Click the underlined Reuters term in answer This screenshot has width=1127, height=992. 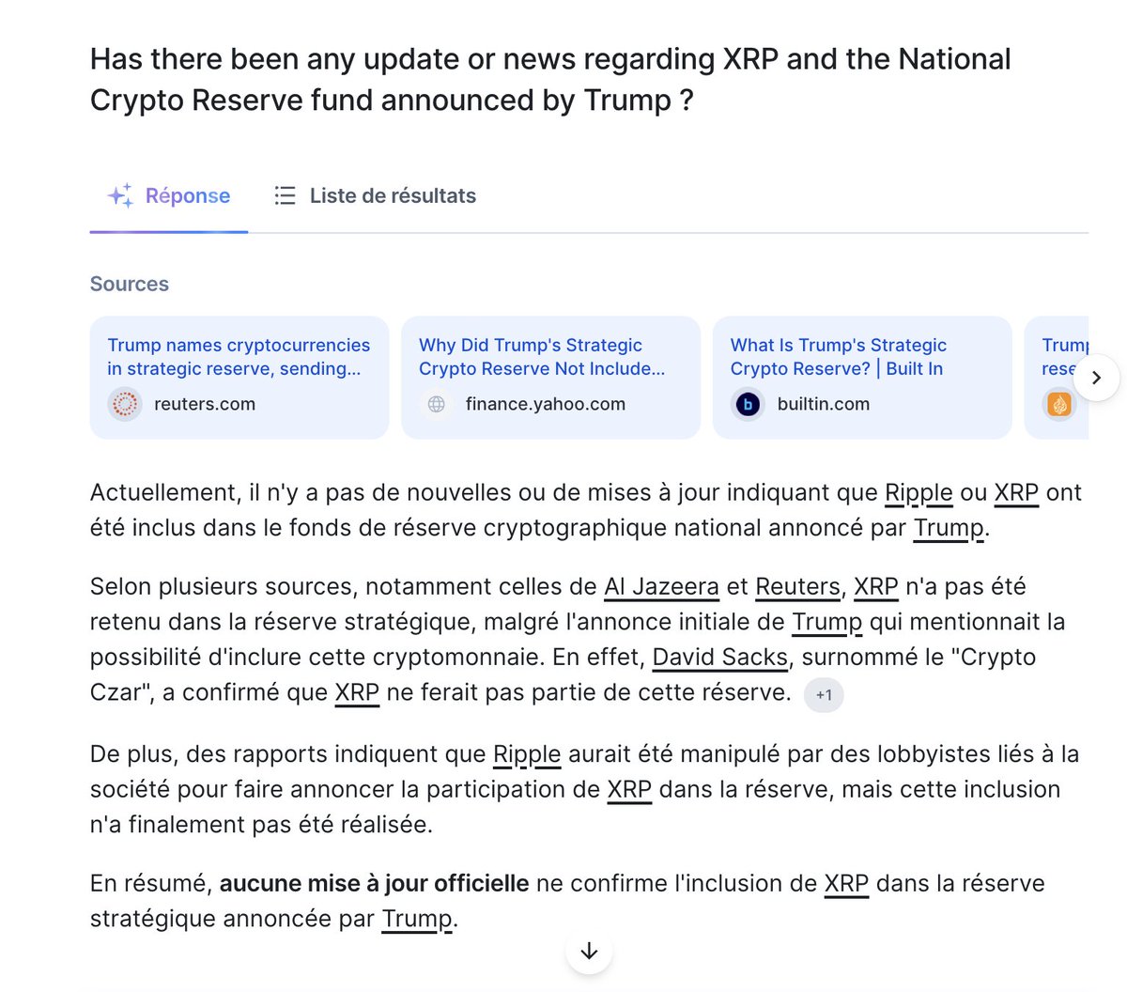[x=797, y=587]
